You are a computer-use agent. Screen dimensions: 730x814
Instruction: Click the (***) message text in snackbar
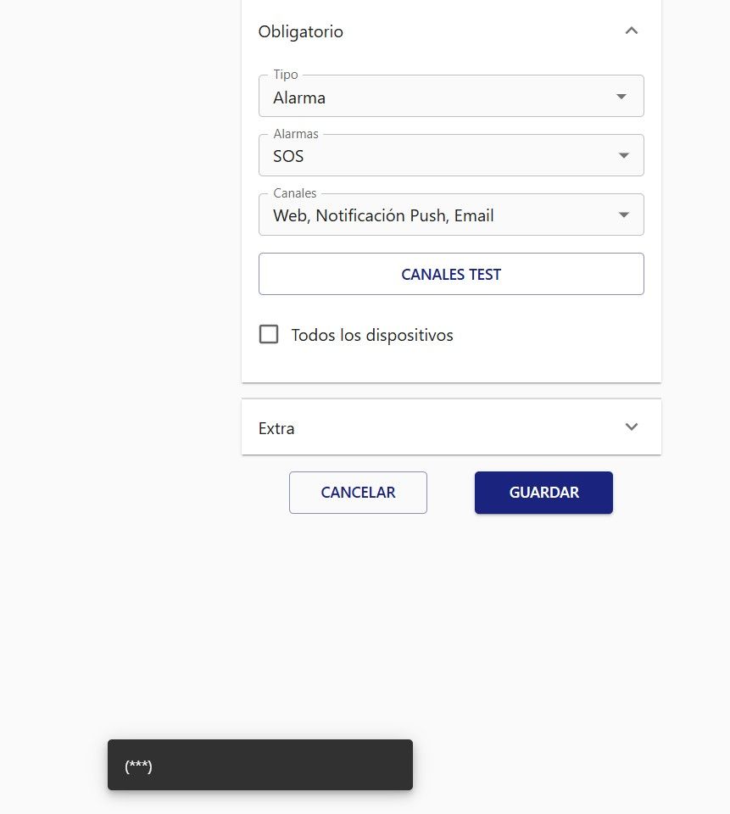pyautogui.click(x=138, y=767)
